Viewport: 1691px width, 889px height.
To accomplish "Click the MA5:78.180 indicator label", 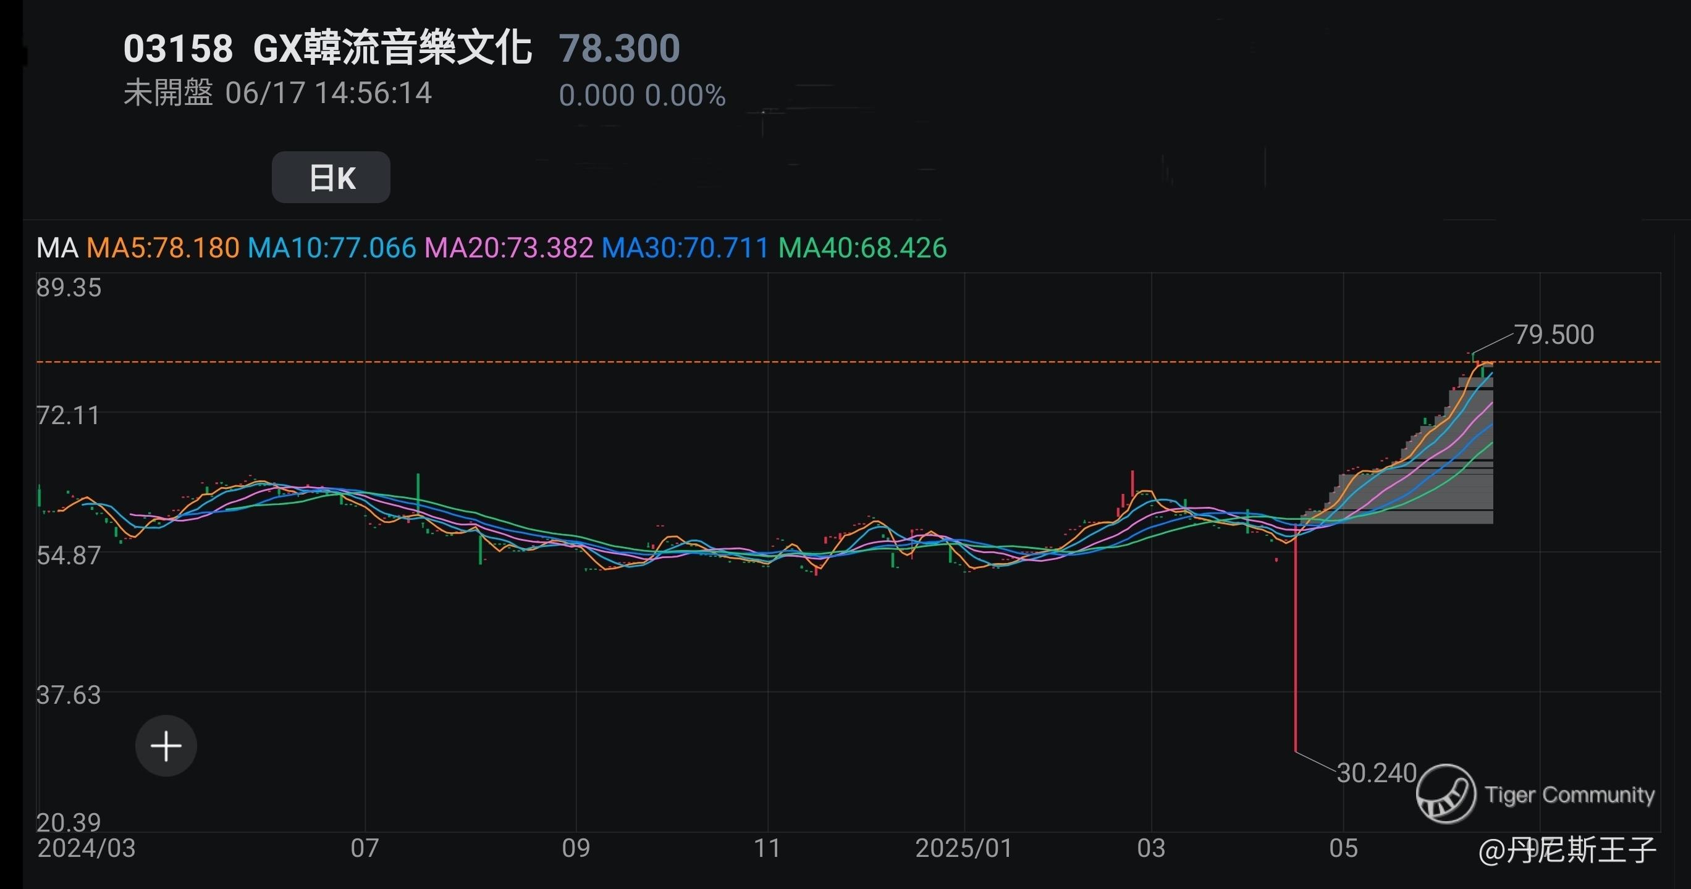I will [163, 248].
